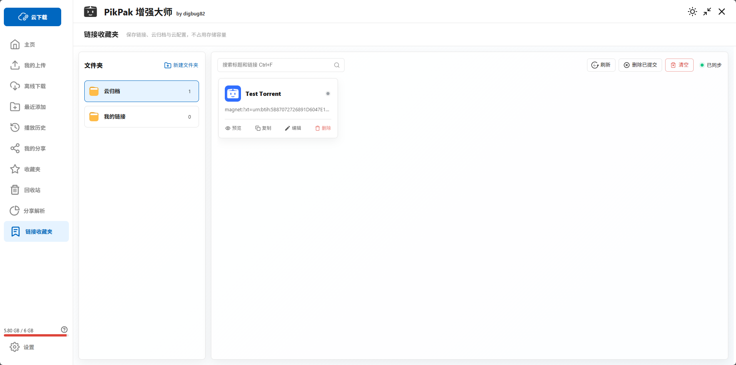Click the storage usage progress bar
The image size is (736, 365).
point(36,335)
